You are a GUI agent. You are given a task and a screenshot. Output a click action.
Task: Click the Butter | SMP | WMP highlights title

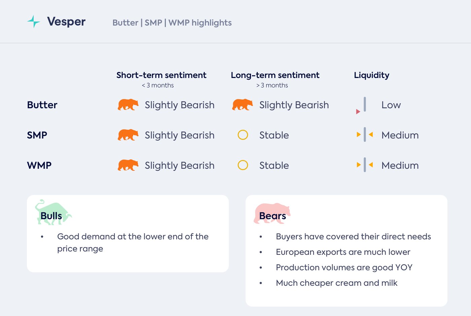click(x=172, y=23)
